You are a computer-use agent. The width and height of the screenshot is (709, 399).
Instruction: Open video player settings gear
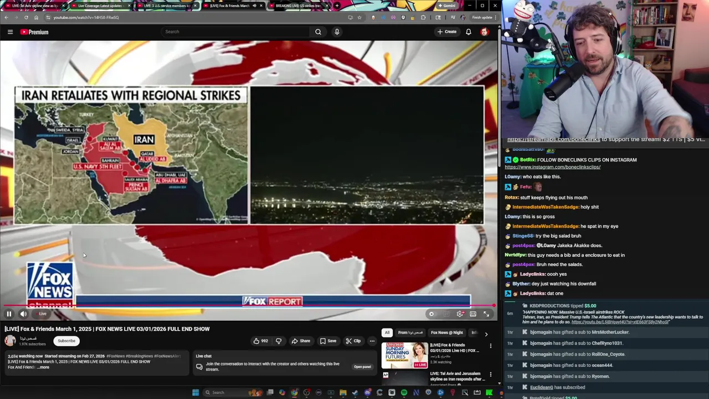[x=460, y=314]
